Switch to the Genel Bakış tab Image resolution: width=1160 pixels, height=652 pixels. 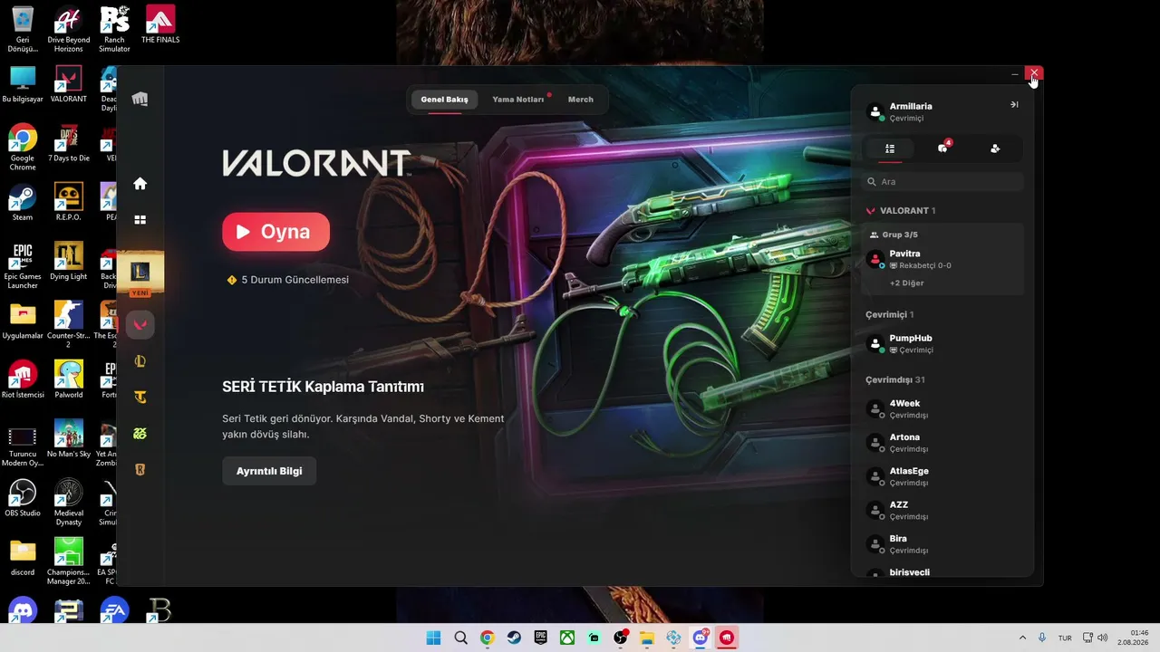[x=444, y=100]
